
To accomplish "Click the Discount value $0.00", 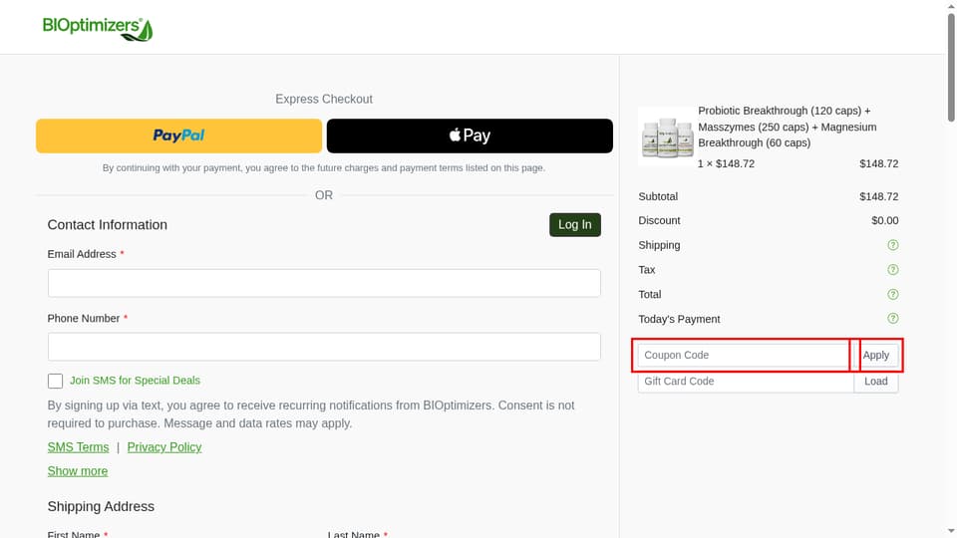I will point(885,221).
